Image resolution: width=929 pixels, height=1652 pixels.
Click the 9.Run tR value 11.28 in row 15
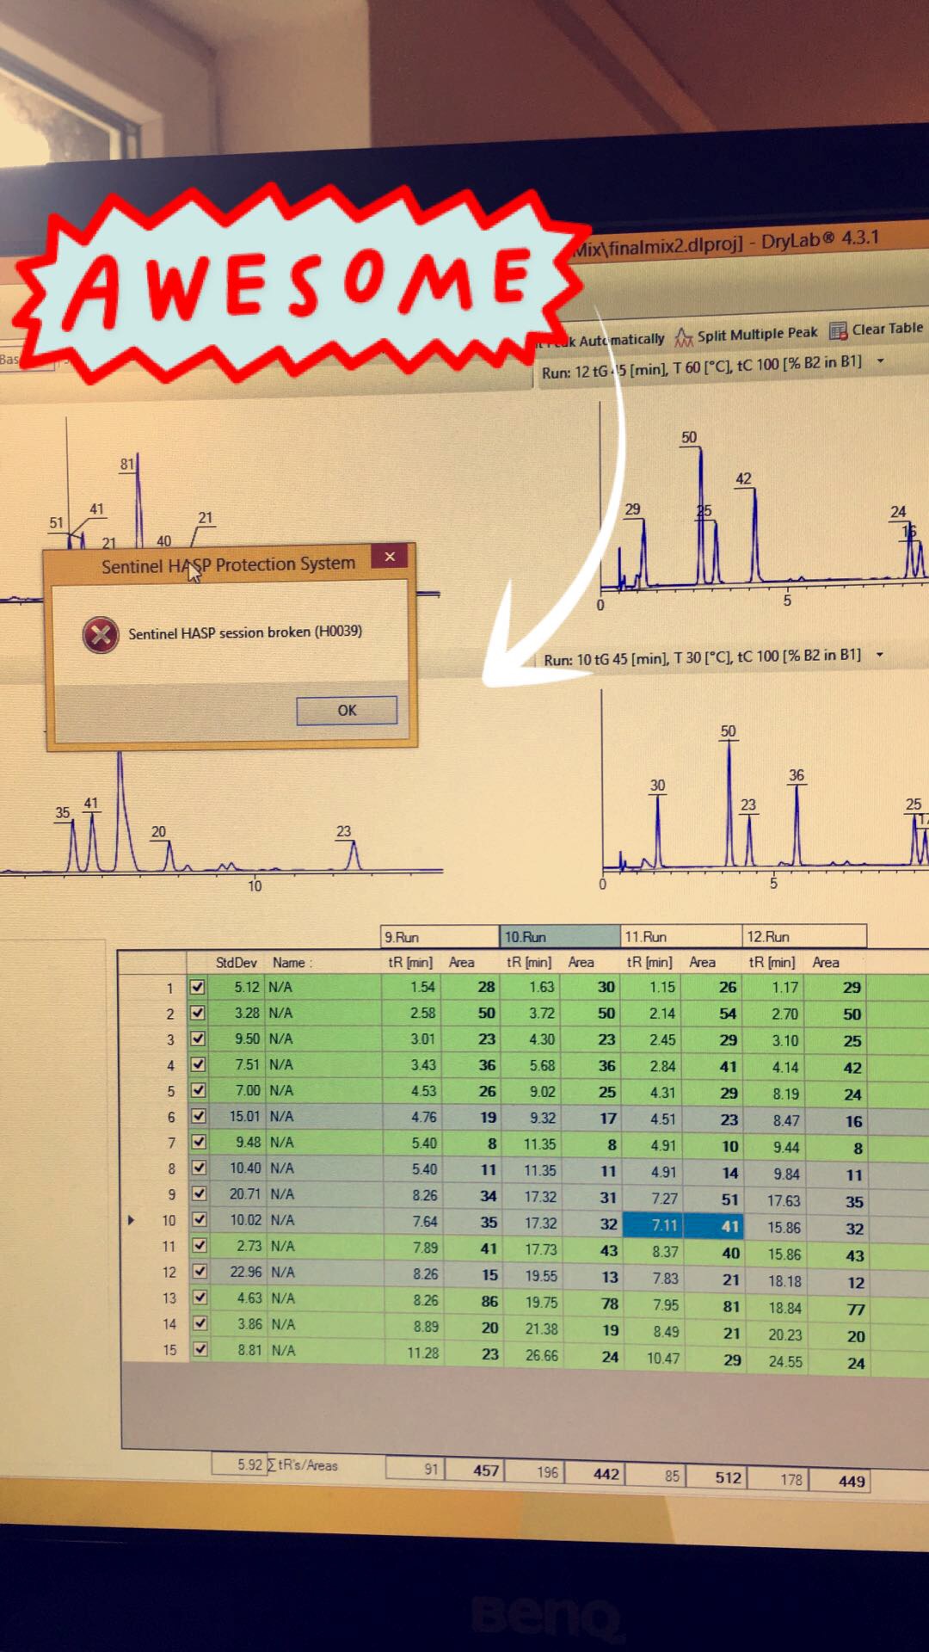(x=422, y=1353)
